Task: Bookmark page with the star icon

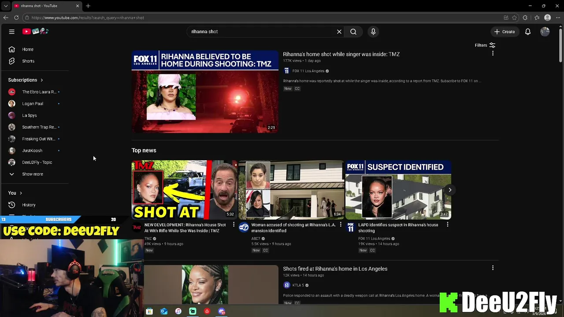Action: [x=515, y=18]
